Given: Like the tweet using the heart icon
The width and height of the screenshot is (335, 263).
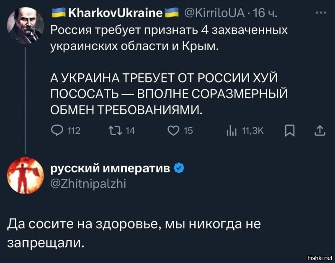Looking at the screenshot, I should (x=174, y=130).
